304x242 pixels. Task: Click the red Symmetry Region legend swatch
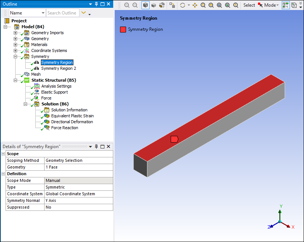coord(123,29)
